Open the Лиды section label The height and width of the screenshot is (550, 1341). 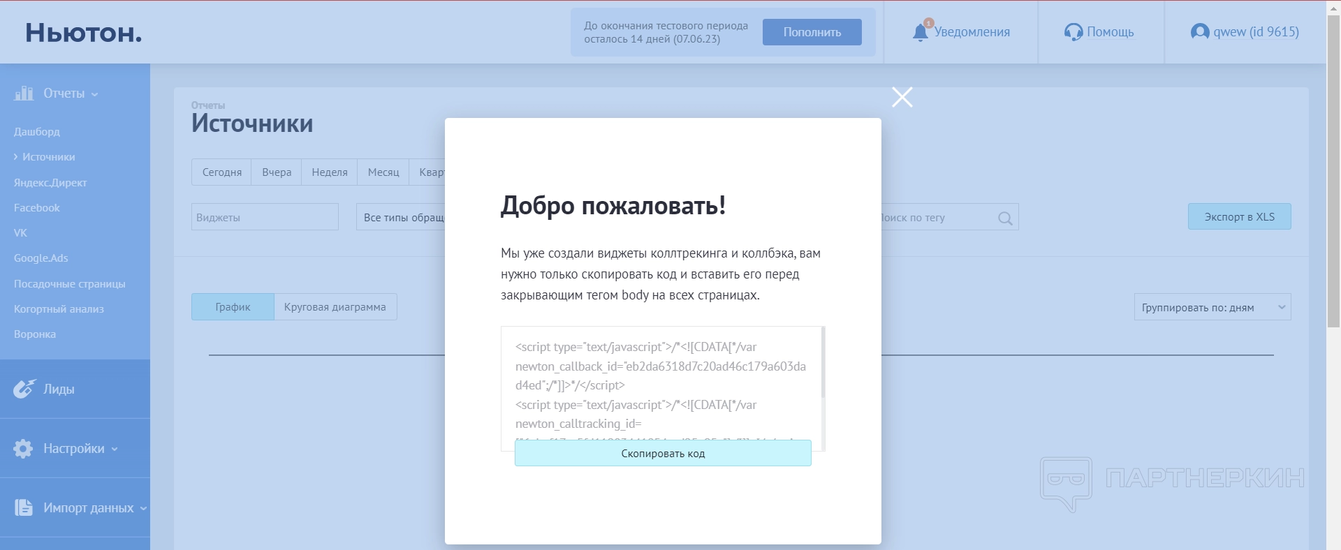coord(59,389)
